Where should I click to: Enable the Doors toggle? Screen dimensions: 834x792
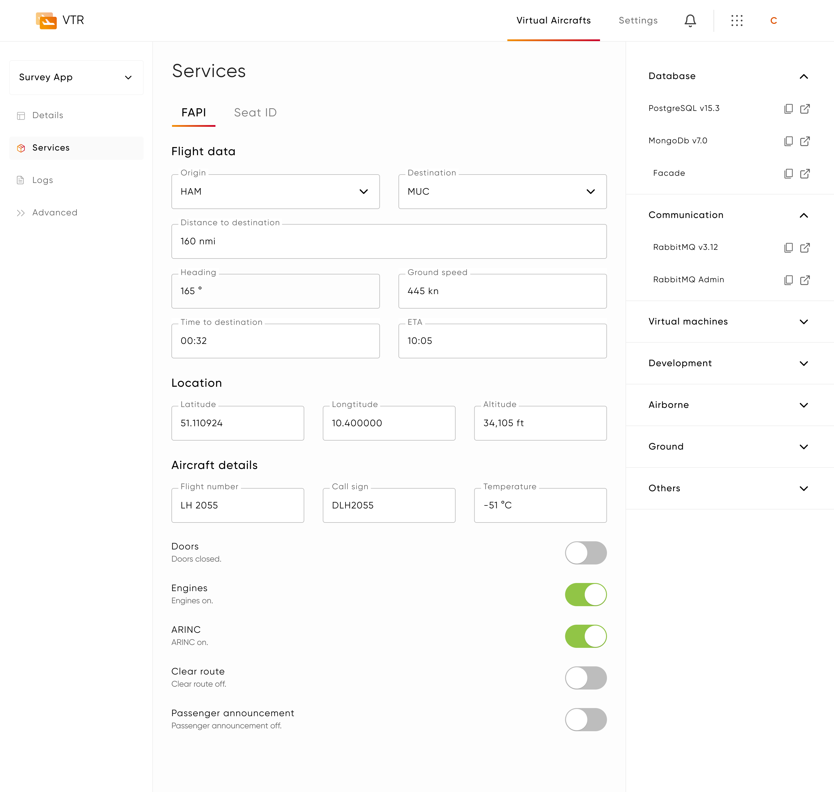click(x=586, y=553)
